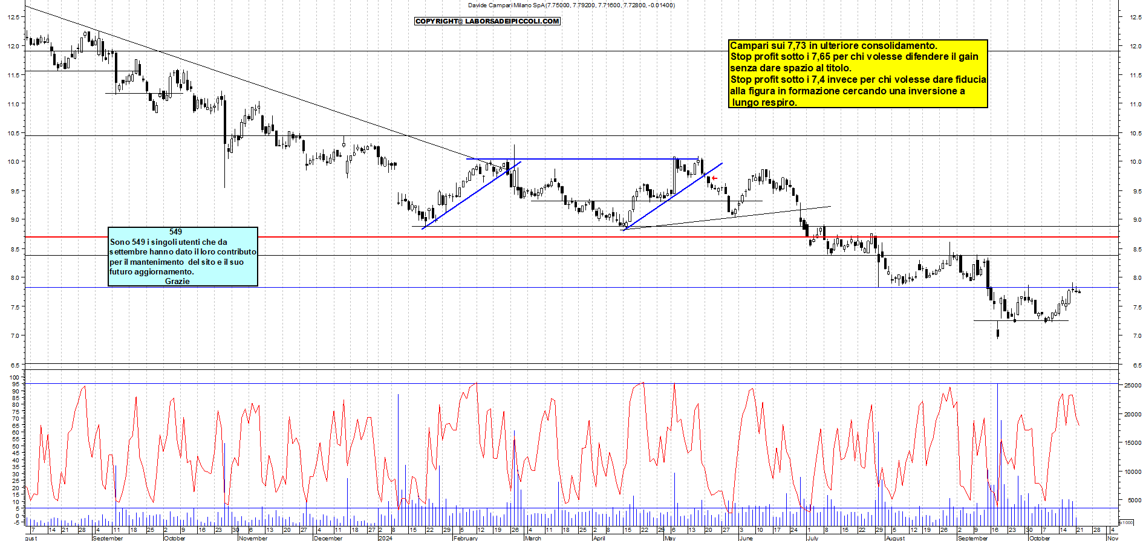The height and width of the screenshot is (541, 1143).
Task: Click the word 'Grazie' in the cyan box
Action: coord(177,281)
